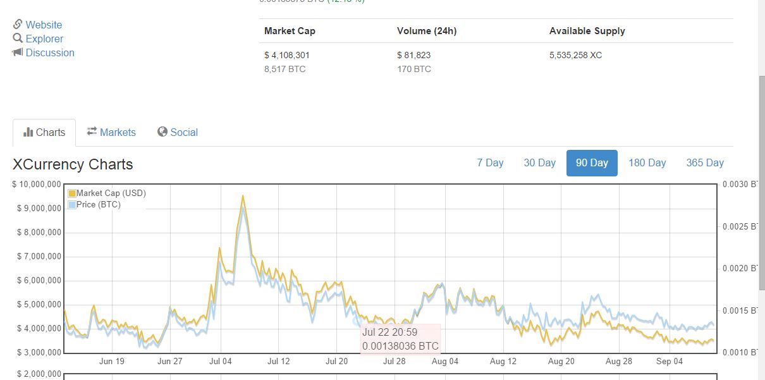Select the 365 Day chart range
Image resolution: width=765 pixels, height=380 pixels.
point(705,162)
